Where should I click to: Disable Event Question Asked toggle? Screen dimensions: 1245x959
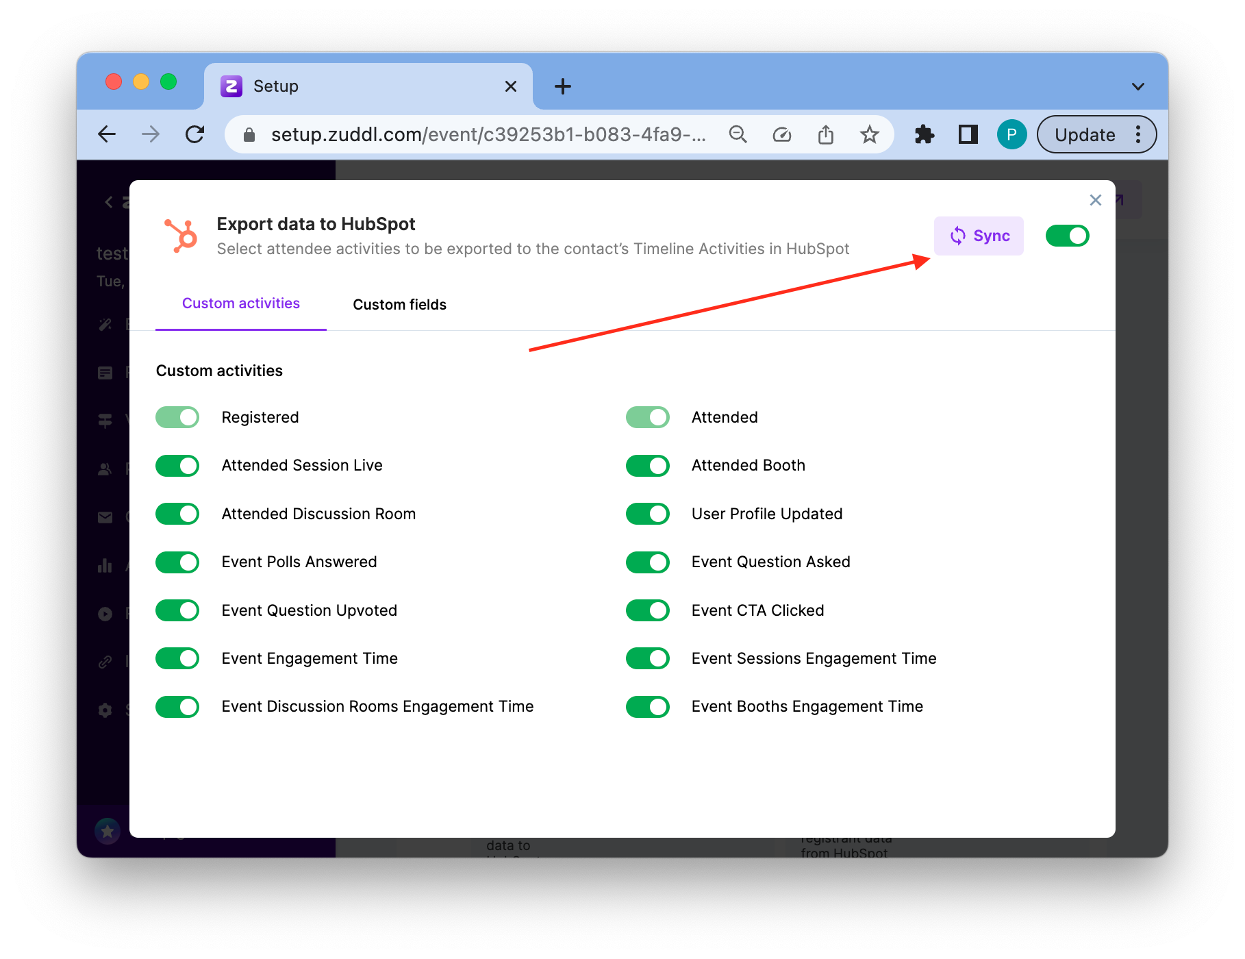pyautogui.click(x=648, y=562)
